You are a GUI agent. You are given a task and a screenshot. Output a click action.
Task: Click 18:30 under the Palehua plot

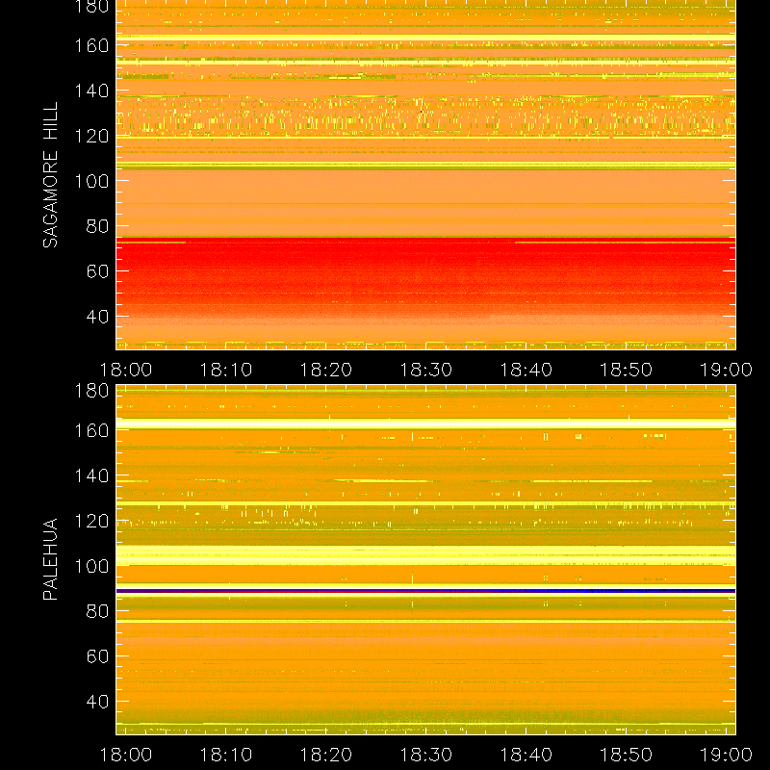pyautogui.click(x=425, y=755)
